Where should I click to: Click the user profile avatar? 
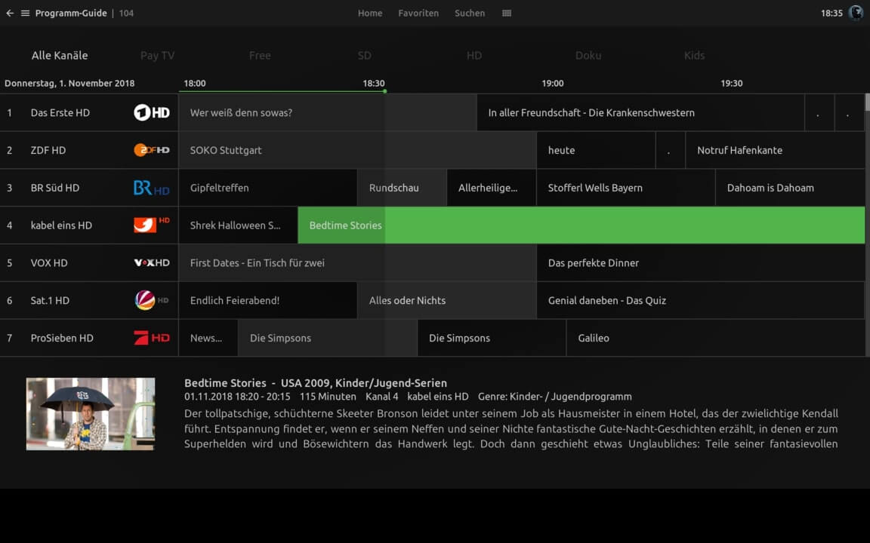[x=856, y=13]
